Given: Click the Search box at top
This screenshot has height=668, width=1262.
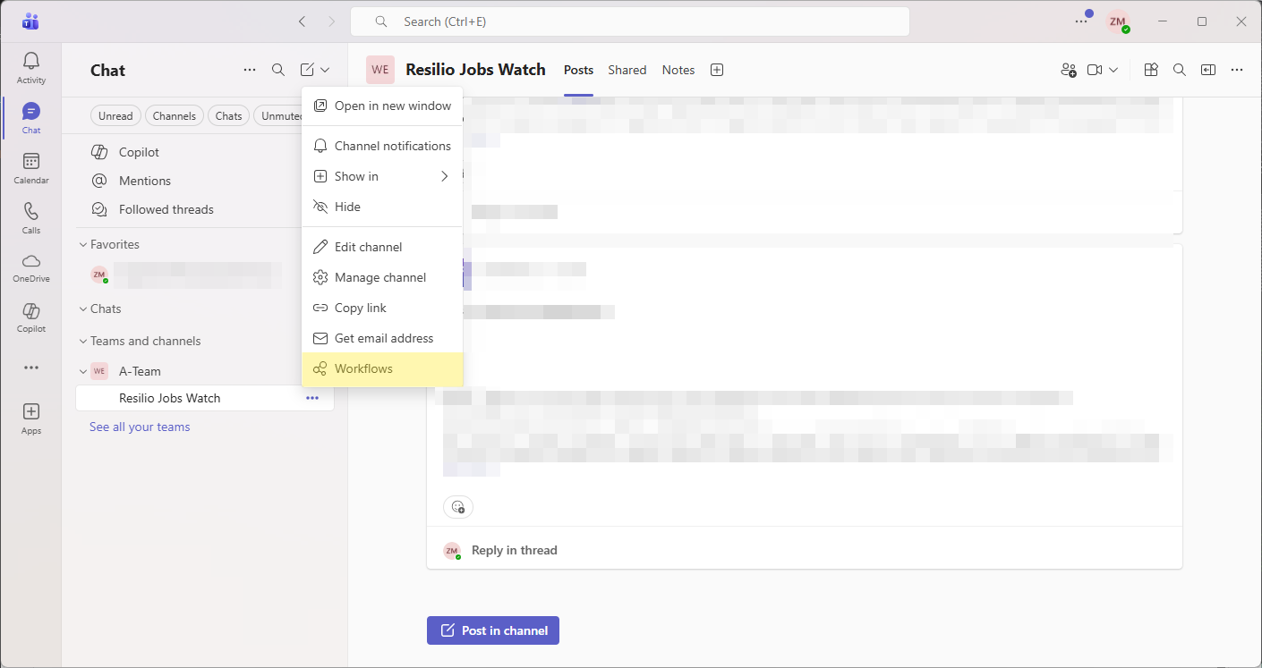Looking at the screenshot, I should click(x=630, y=21).
